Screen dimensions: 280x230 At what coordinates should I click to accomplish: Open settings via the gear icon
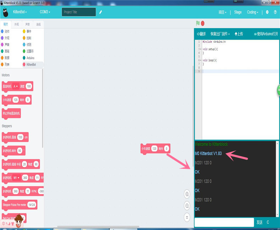click(267, 12)
